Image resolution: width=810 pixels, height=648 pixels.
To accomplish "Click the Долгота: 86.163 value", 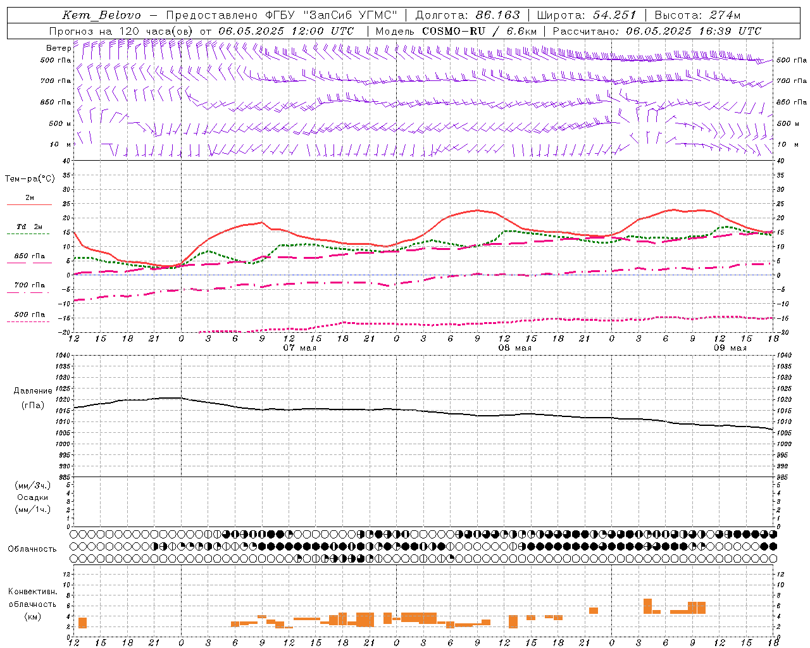I will 467,15.
